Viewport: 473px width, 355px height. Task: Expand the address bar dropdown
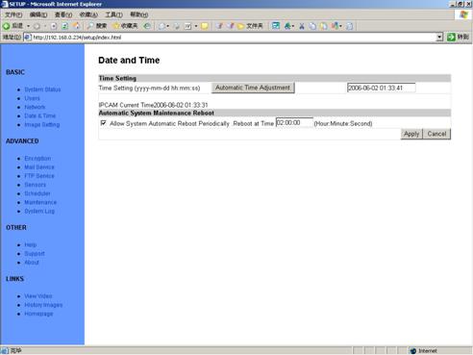coord(439,38)
